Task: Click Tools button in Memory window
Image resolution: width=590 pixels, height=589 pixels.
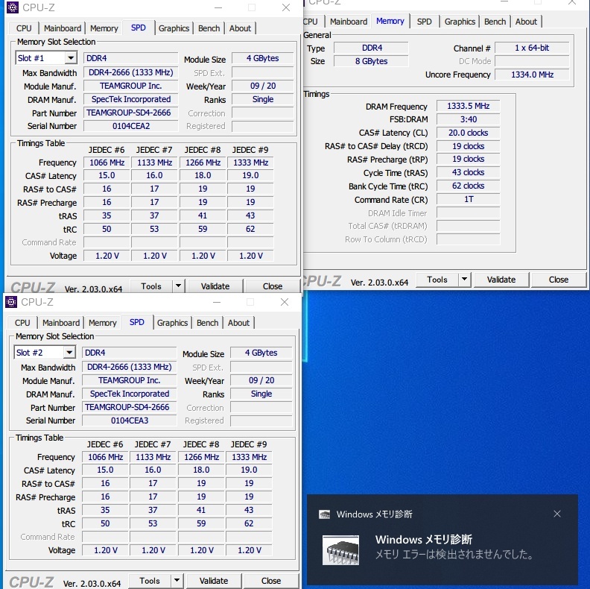Action: pos(437,279)
